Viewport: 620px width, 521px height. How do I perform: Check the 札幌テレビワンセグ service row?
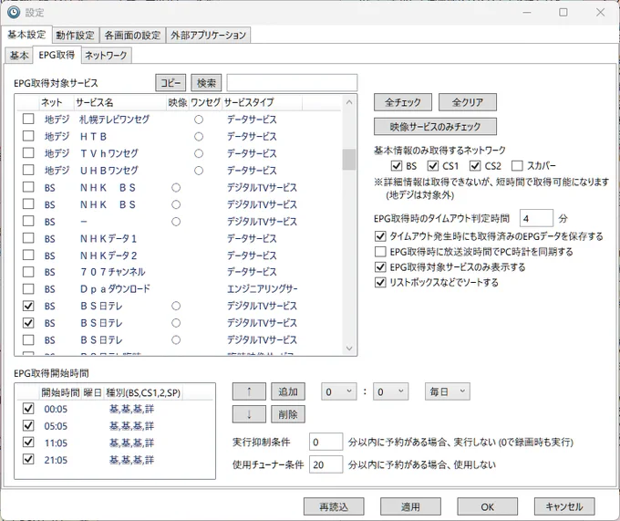click(28, 119)
